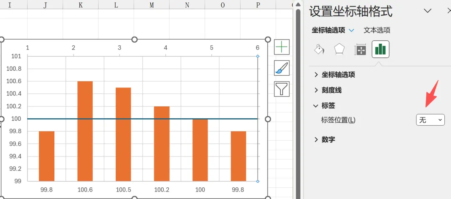Select column M header
This screenshot has height=199, width=451.
(152, 5)
